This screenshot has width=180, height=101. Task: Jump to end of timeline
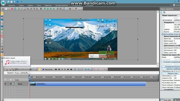(71, 69)
